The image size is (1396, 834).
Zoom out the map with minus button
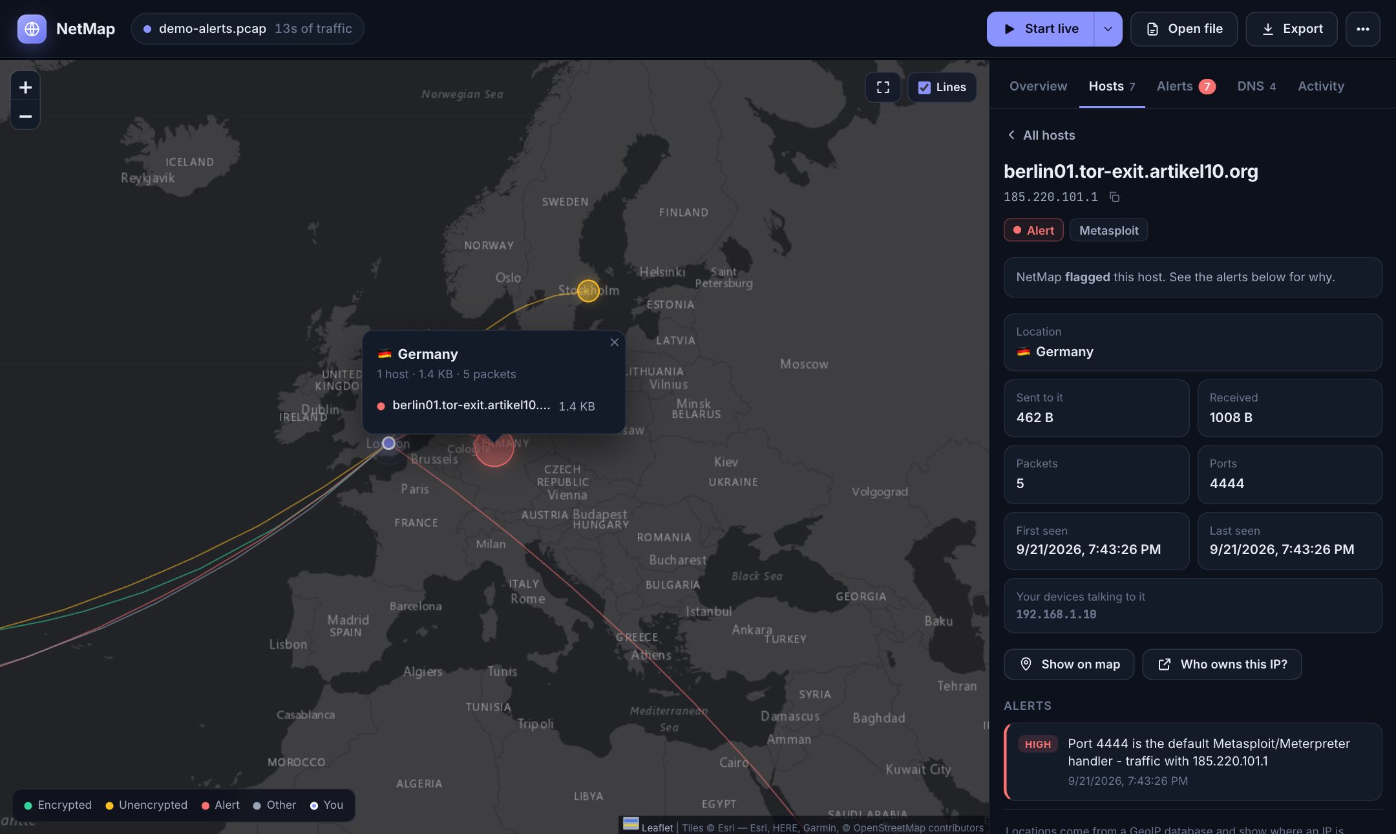click(25, 116)
